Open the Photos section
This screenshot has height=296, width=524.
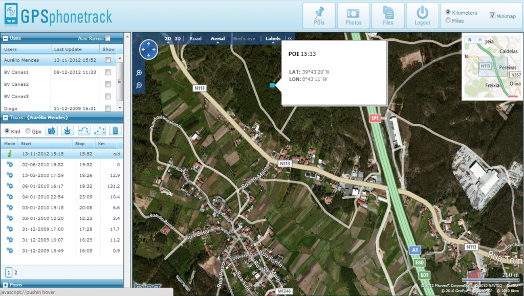click(x=353, y=15)
